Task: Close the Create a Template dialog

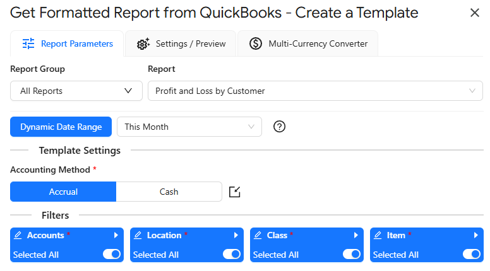Action: point(474,13)
